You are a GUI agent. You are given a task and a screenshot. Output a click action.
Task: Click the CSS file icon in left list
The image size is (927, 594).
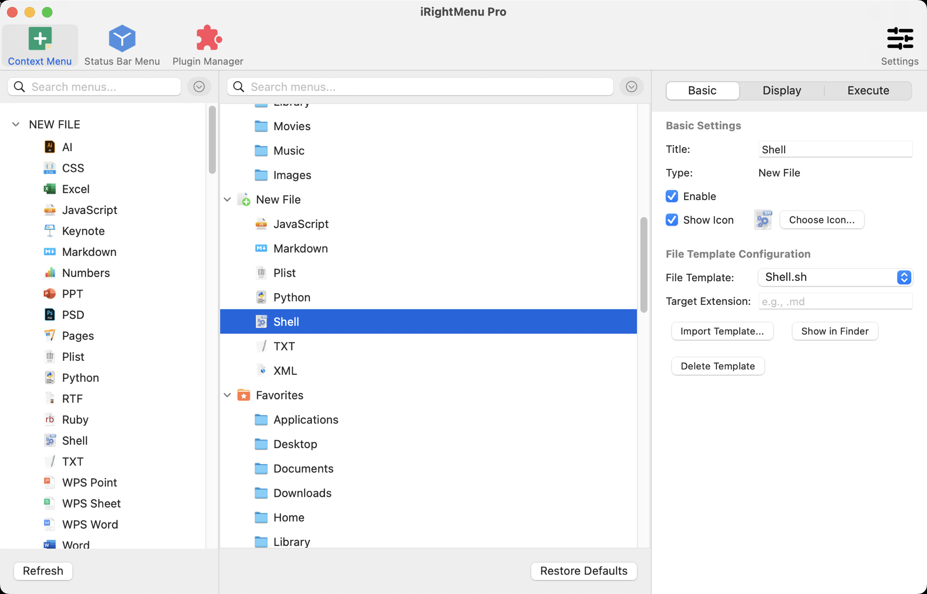pyautogui.click(x=50, y=168)
